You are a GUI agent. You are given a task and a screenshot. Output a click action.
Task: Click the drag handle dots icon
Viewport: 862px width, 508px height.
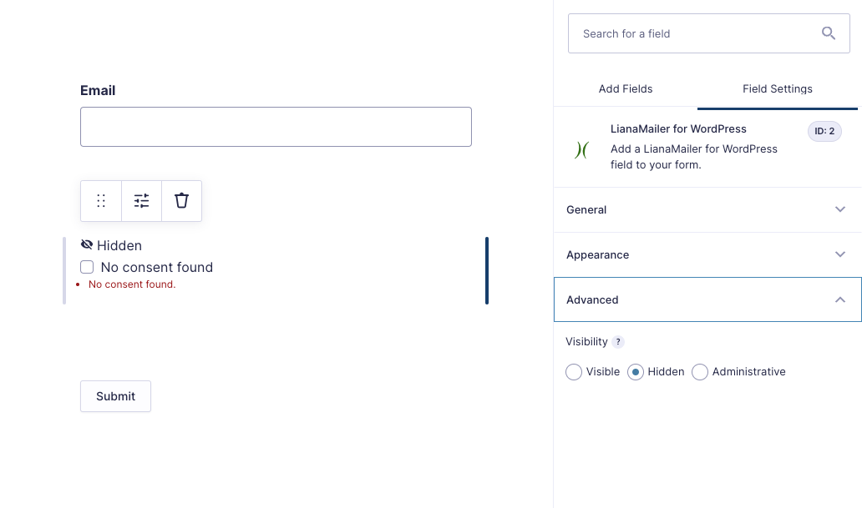pyautogui.click(x=101, y=201)
